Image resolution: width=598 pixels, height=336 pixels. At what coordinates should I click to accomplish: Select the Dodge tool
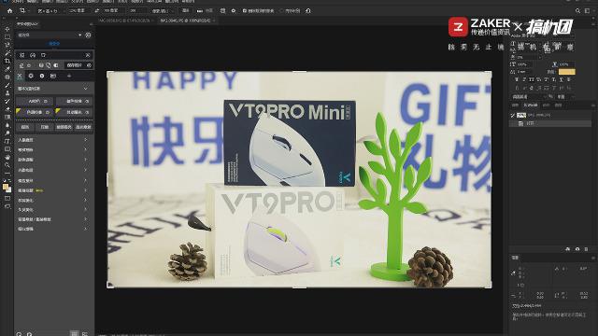pos(7,133)
